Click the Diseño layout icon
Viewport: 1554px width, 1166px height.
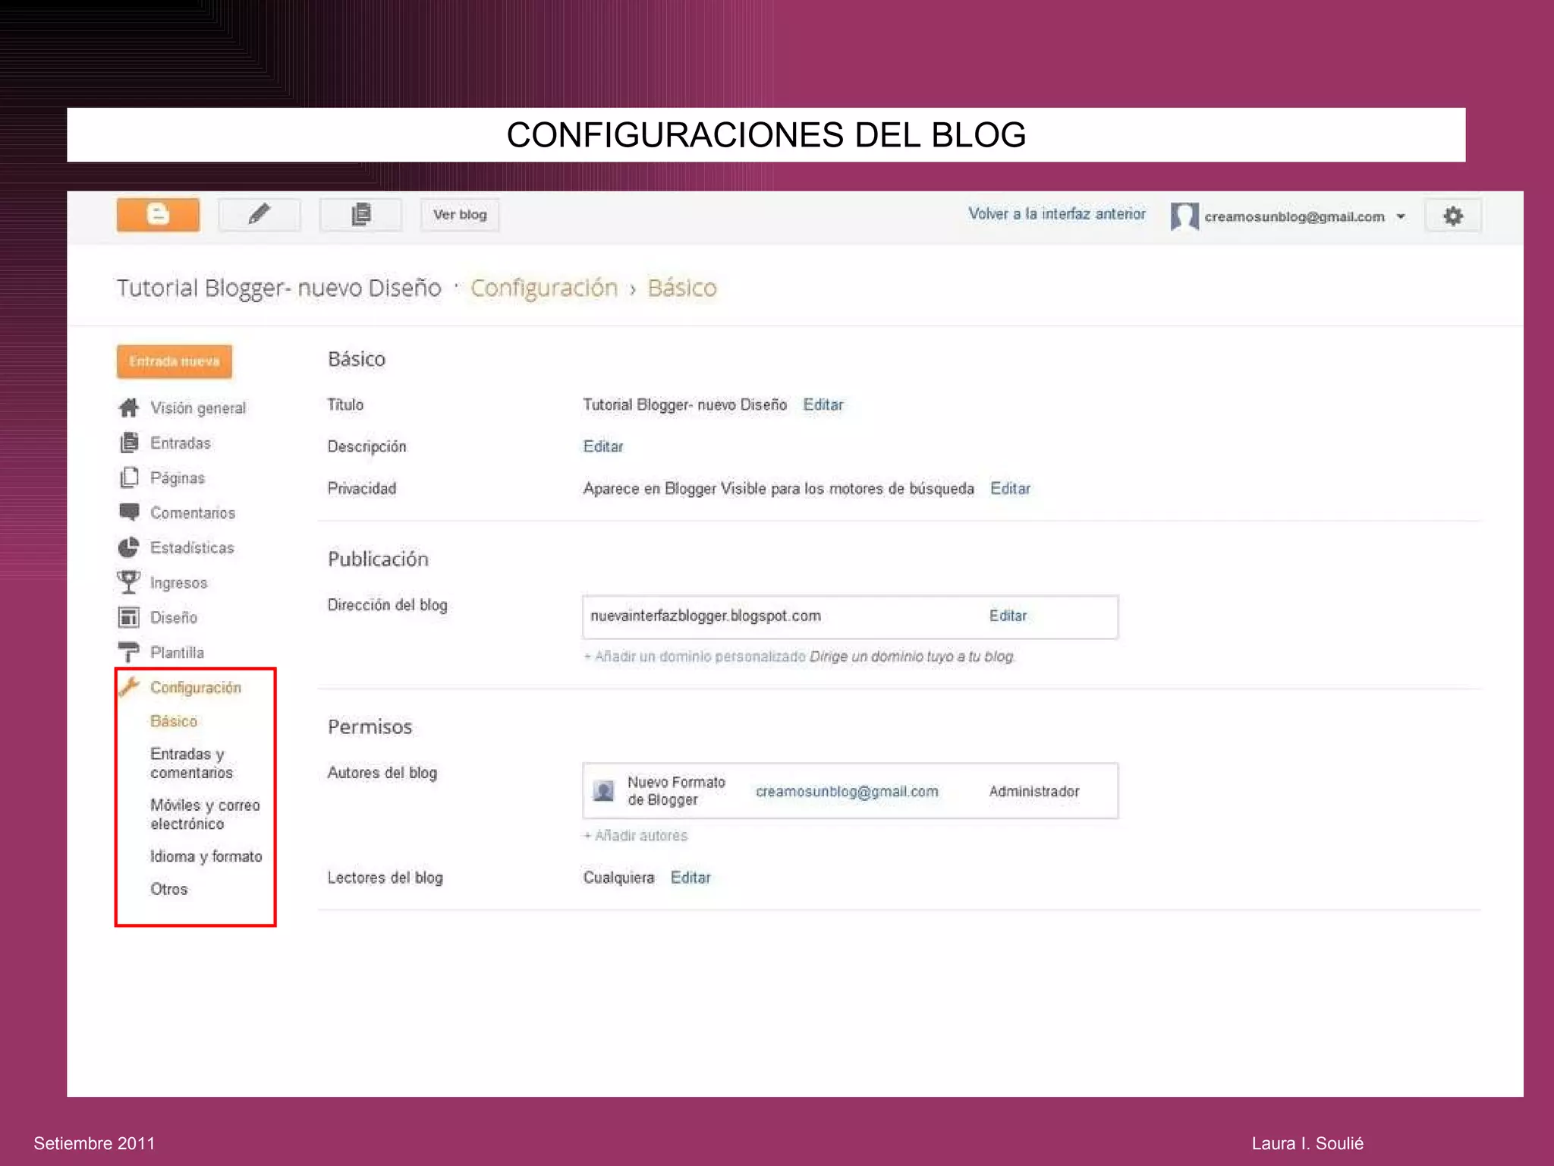coord(129,617)
